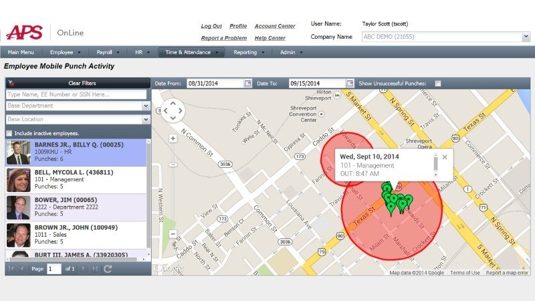
Task: Click Mycola Bell photo thumbnail
Action: click(x=19, y=180)
